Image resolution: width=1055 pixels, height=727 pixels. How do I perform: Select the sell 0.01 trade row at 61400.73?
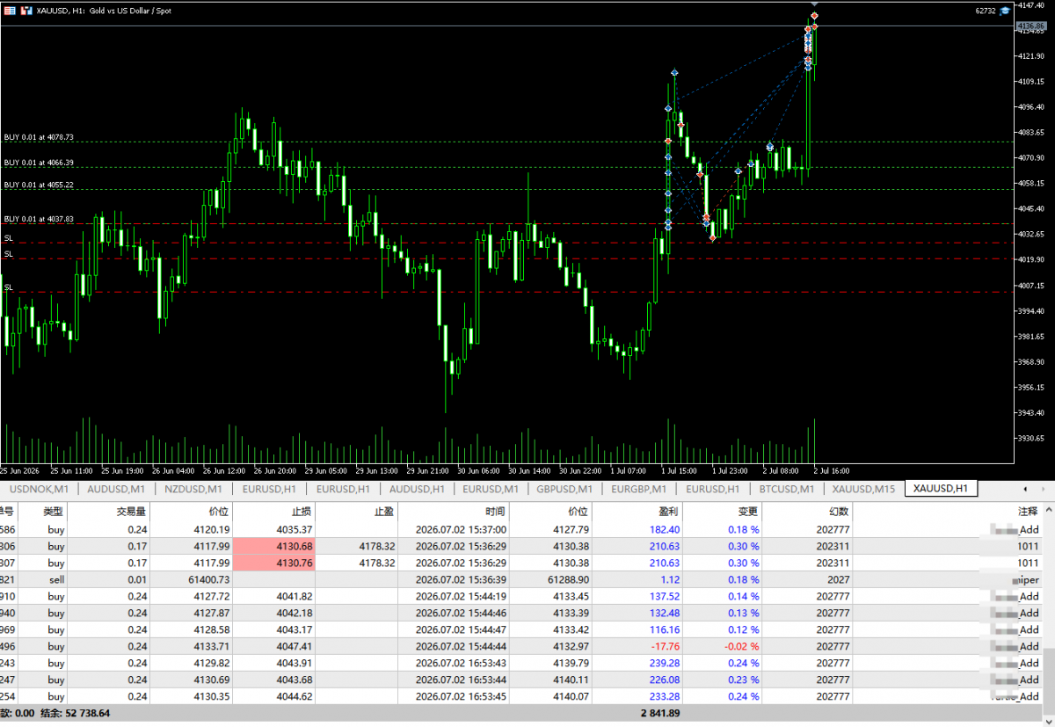click(521, 579)
